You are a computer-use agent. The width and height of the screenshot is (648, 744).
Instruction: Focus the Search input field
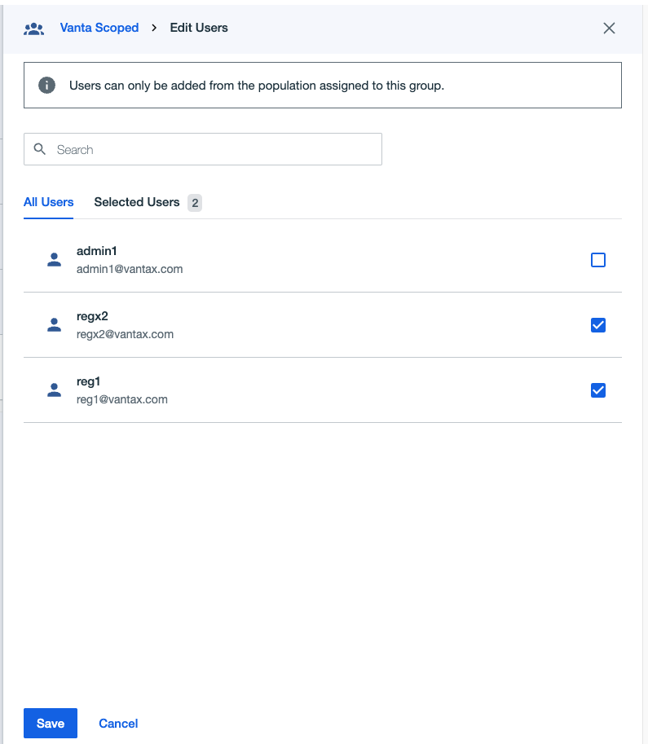pyautogui.click(x=203, y=149)
